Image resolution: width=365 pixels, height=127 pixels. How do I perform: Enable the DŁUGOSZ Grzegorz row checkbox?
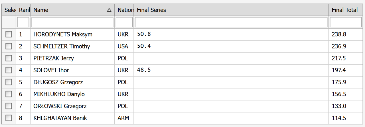click(x=9, y=82)
